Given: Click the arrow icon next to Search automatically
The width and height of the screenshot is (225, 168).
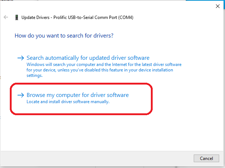Looking at the screenshot, I should (21, 58).
